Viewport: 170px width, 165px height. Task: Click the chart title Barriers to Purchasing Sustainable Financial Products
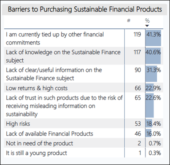85,9
